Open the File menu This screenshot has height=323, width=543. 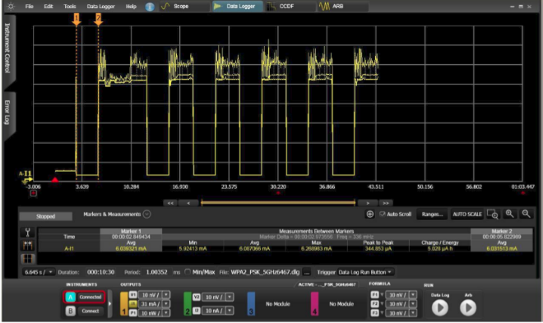click(x=30, y=7)
